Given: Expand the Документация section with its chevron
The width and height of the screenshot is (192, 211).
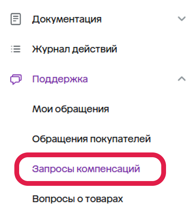Looking at the screenshot, I should coord(182,19).
